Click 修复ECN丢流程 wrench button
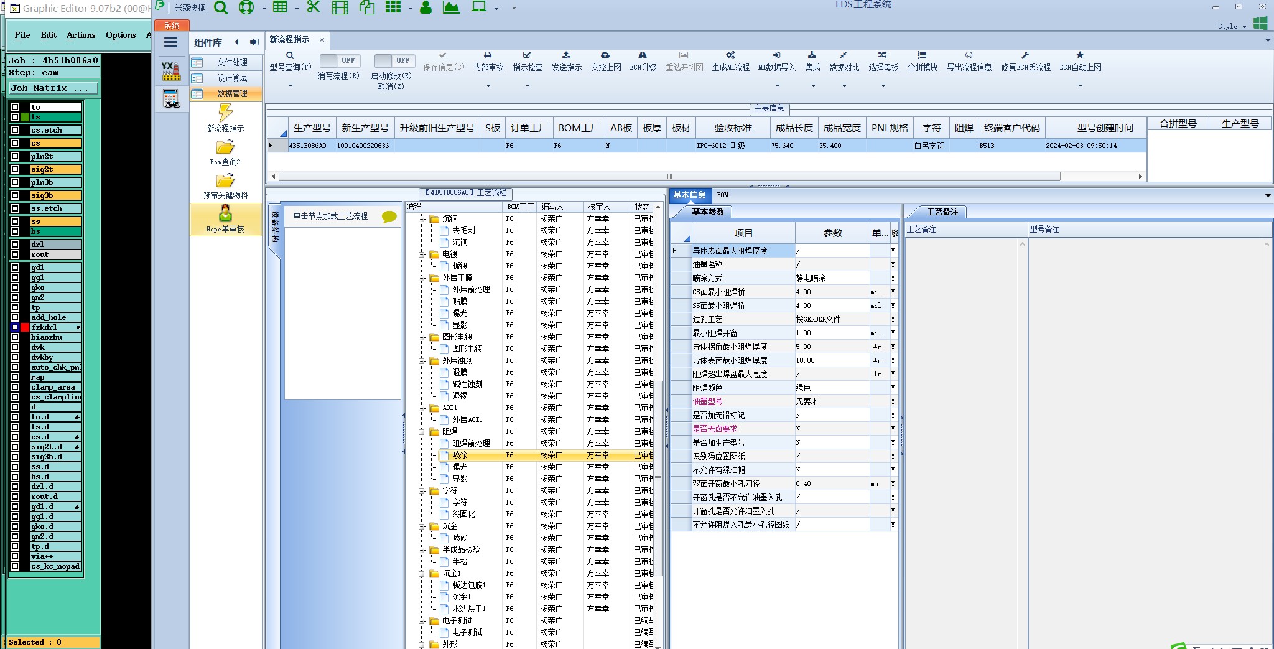 coord(1025,61)
